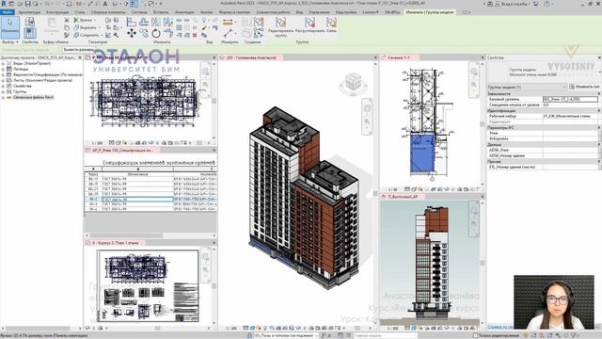The width and height of the screenshot is (602, 339).
Task: Switch to the Конструкция ribbon tab
Action: [57, 12]
